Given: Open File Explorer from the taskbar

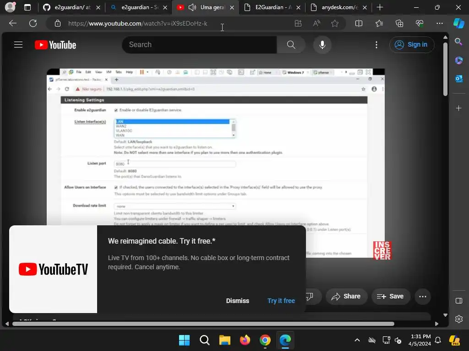Looking at the screenshot, I should point(224,340).
